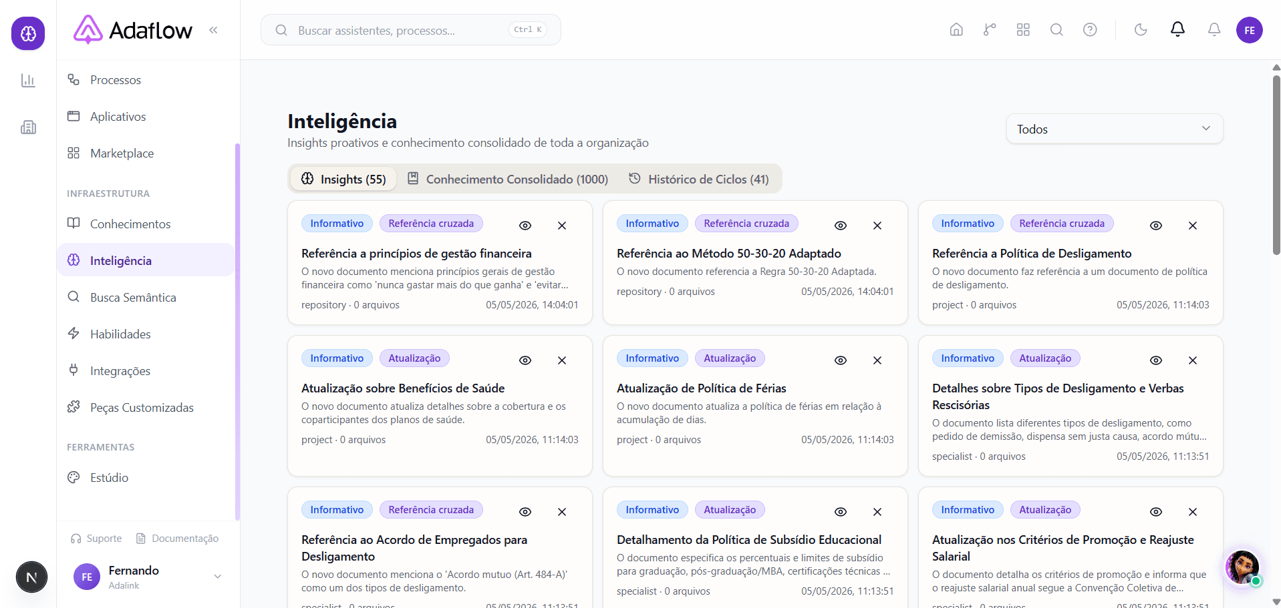Image resolution: width=1281 pixels, height=608 pixels.
Task: Toggle eye on Acordo de Empregados card
Action: (x=525, y=512)
